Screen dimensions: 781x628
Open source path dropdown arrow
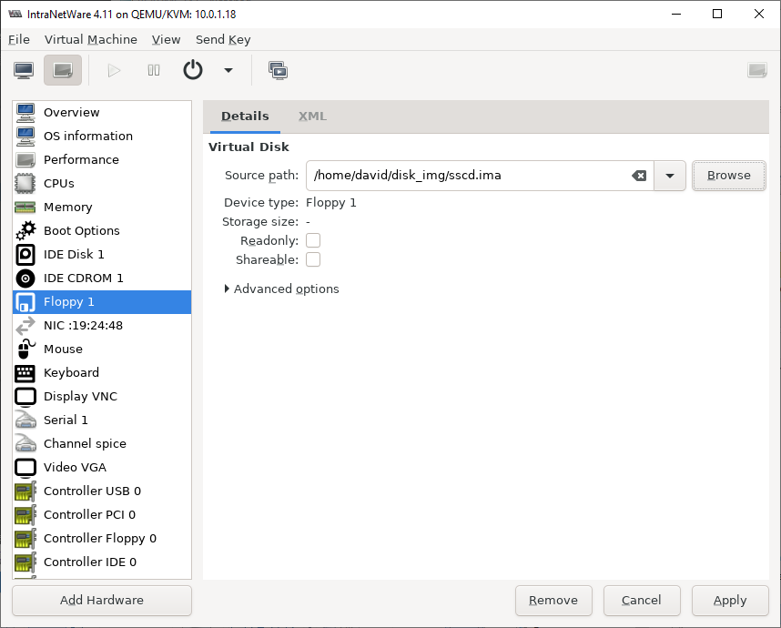coord(670,176)
